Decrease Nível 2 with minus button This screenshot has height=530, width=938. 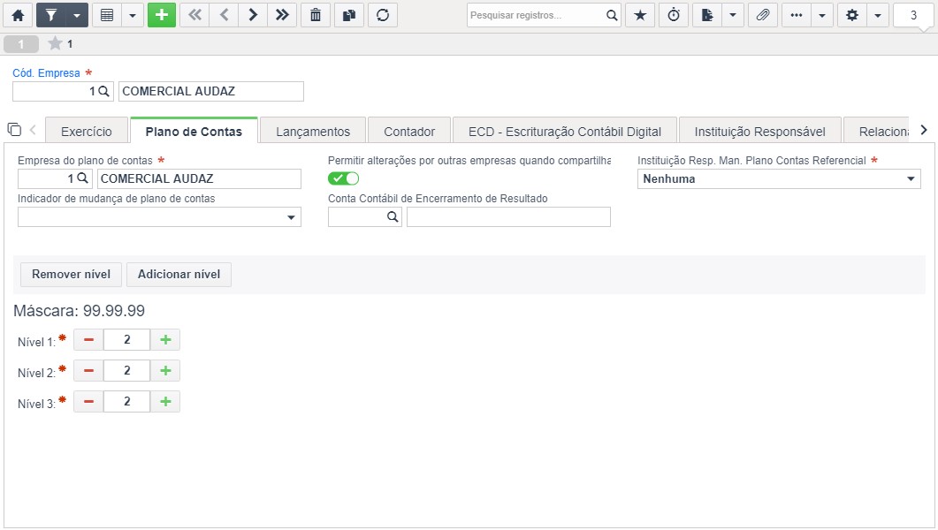coord(88,371)
